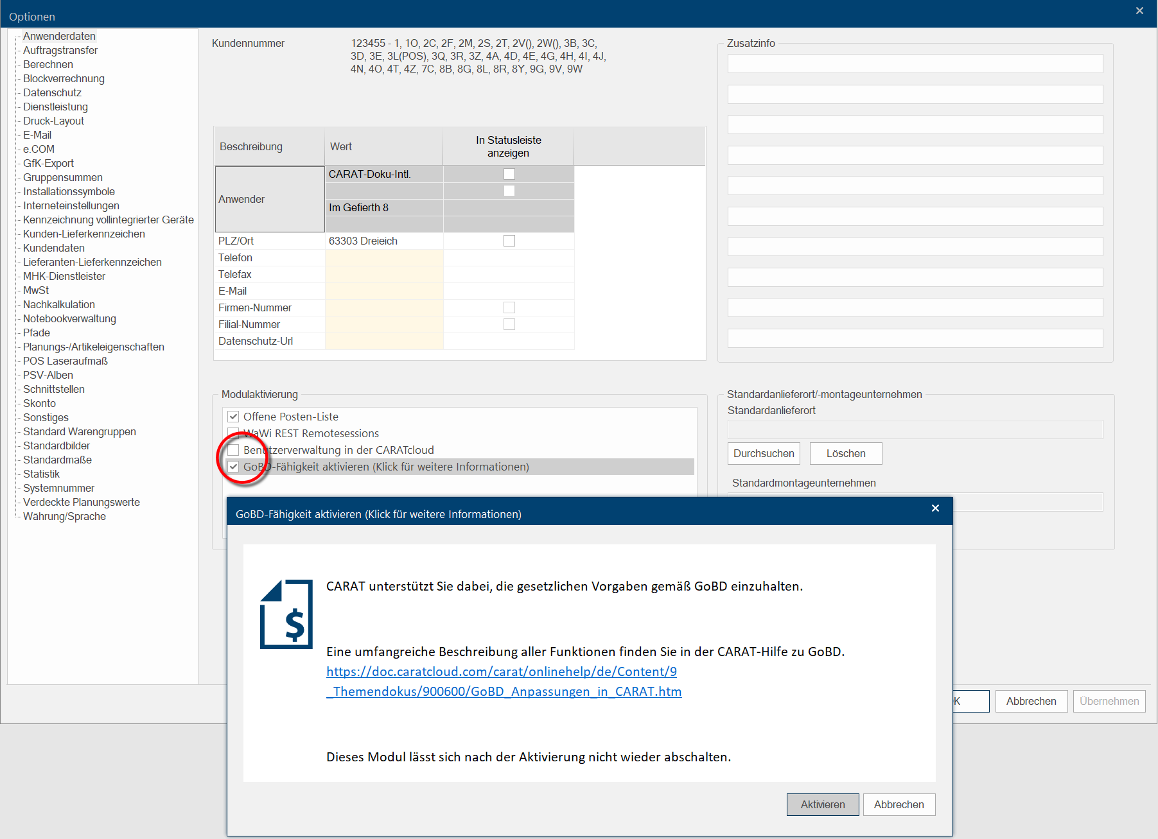
Task: Click the first Zusatzinfo input field
Action: tap(915, 64)
